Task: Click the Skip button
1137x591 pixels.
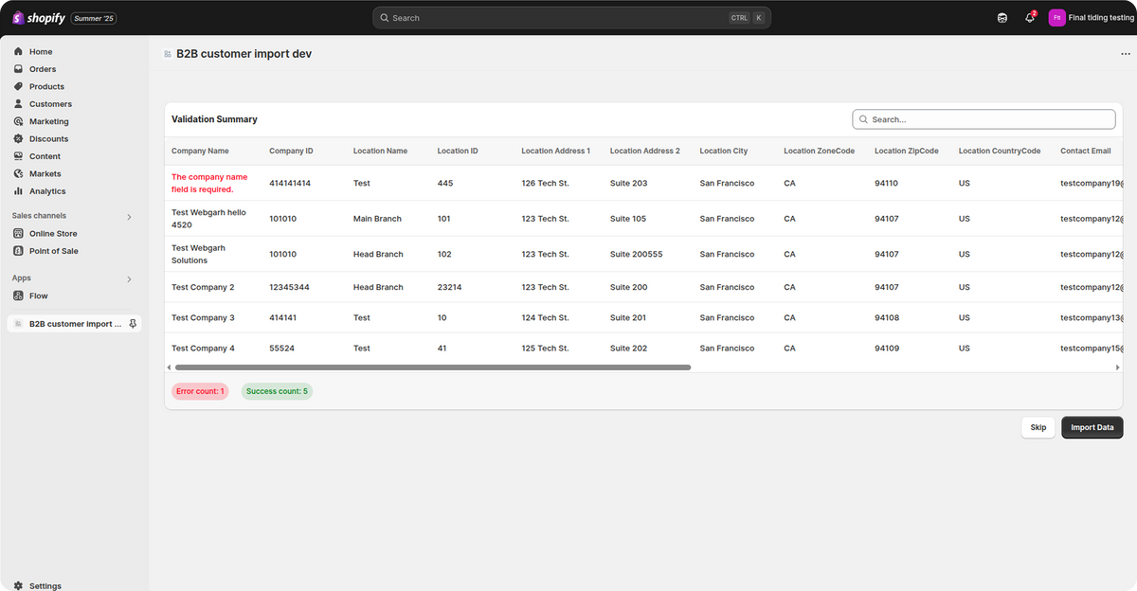Action: [x=1038, y=427]
